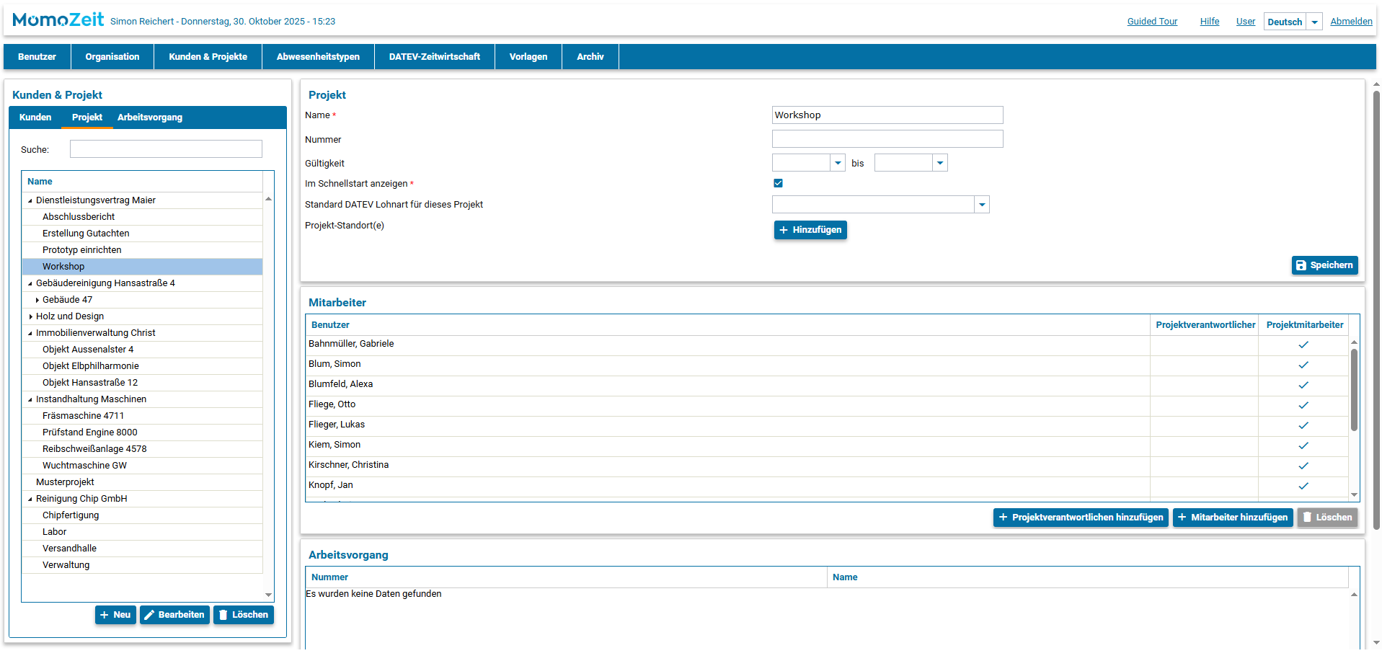Click Neu to create a project
The width and height of the screenshot is (1382, 661).
(x=115, y=615)
